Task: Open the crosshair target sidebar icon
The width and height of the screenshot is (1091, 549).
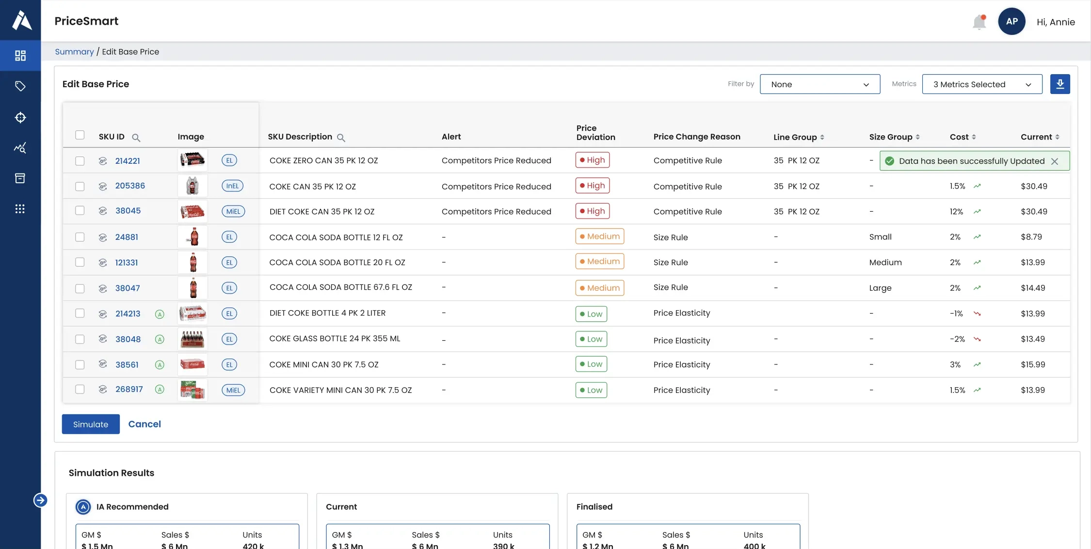Action: tap(20, 117)
